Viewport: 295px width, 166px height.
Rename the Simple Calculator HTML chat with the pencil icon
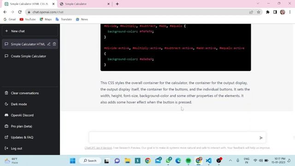click(x=49, y=44)
